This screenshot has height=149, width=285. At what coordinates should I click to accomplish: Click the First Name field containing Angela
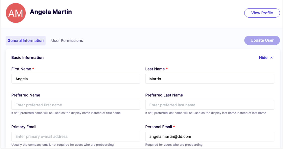pyautogui.click(x=76, y=79)
